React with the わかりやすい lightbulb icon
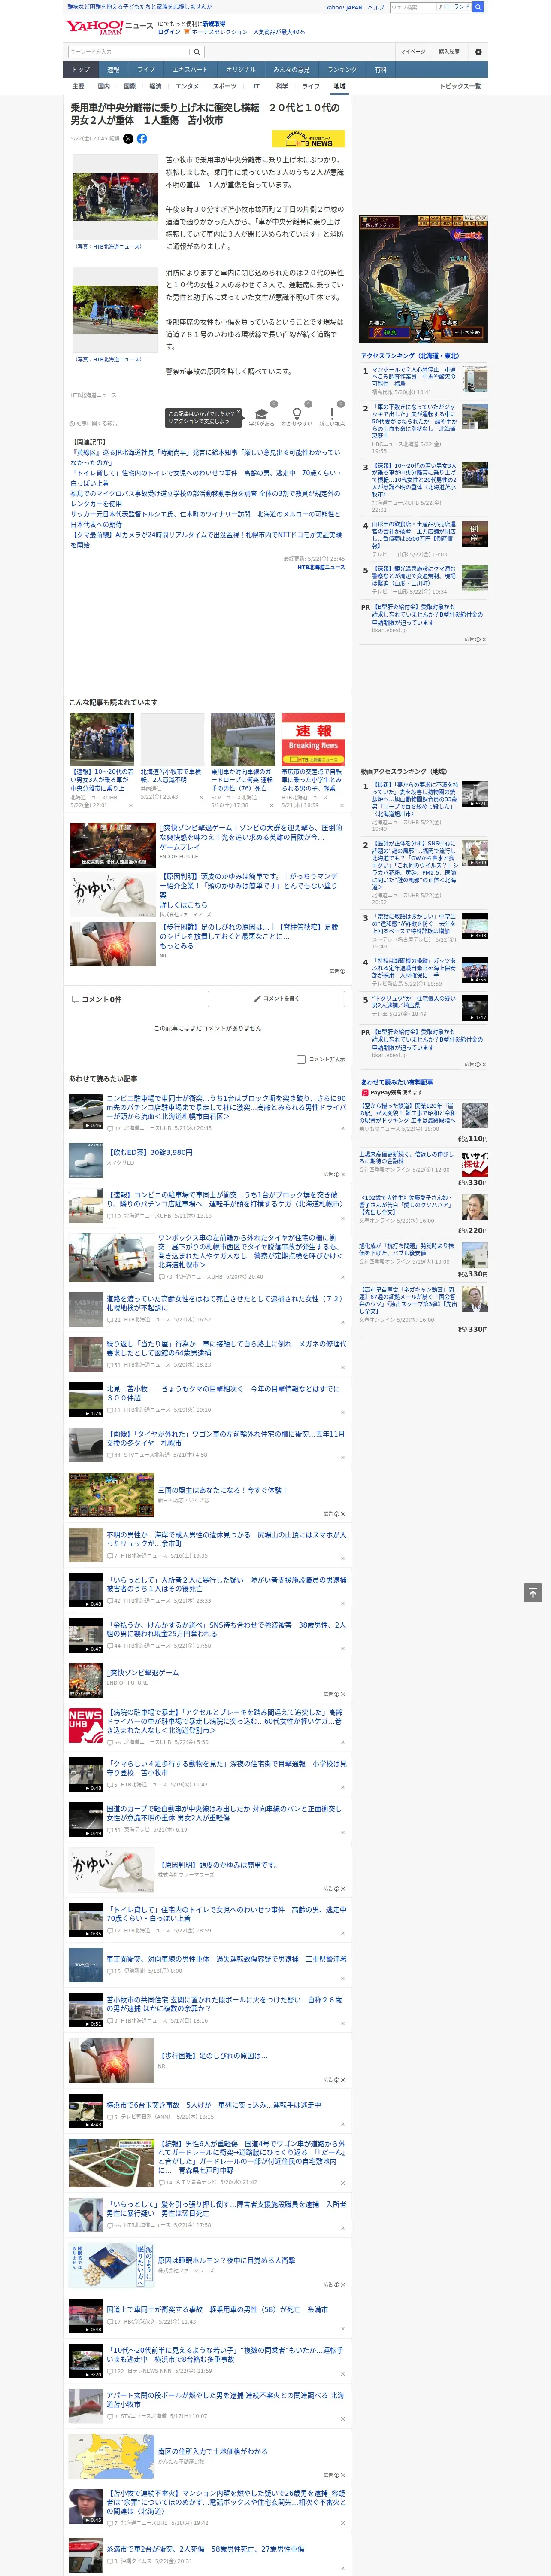 coord(297,413)
